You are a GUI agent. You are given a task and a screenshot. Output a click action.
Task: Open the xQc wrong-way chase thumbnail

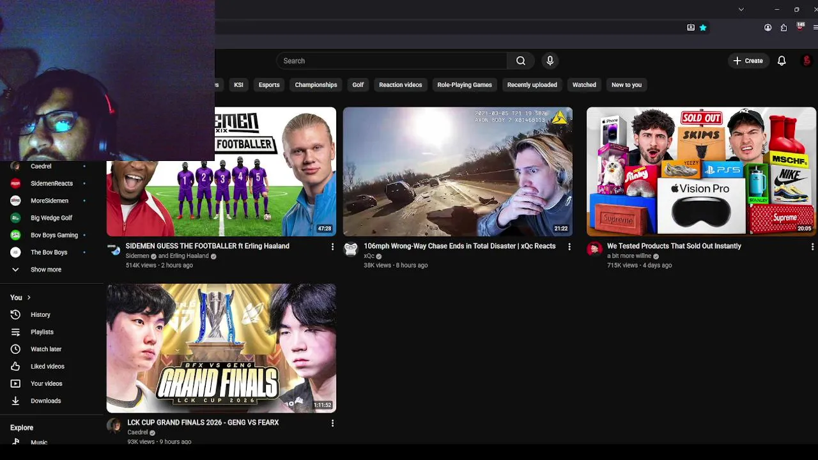coord(458,172)
